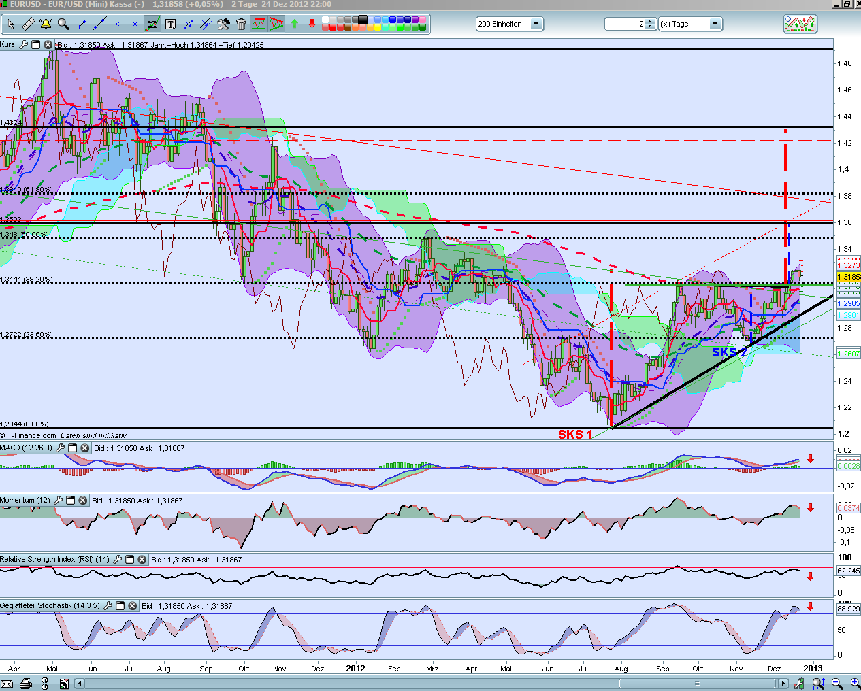Insert a green up arrow marker

[294, 24]
